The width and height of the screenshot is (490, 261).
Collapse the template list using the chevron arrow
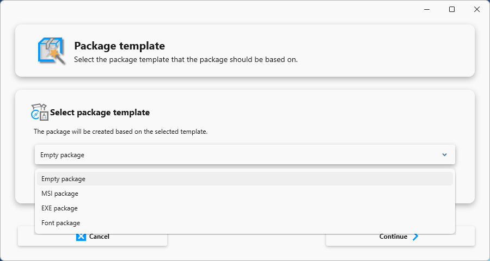444,154
